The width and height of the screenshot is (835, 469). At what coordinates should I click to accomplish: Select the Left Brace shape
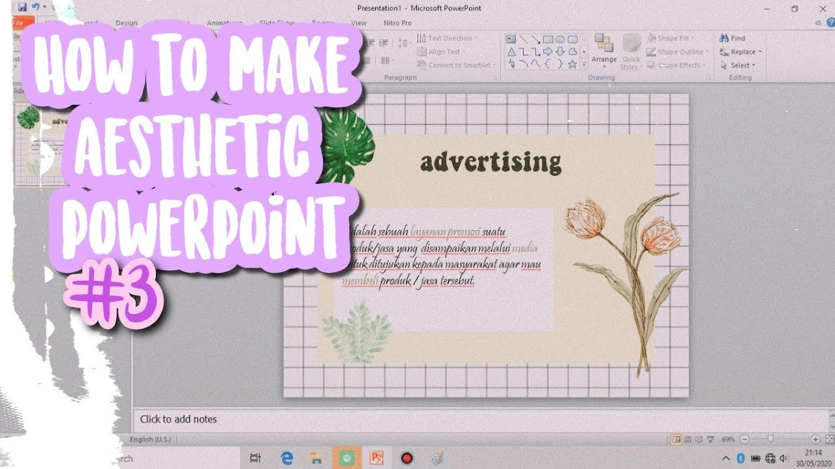click(549, 64)
